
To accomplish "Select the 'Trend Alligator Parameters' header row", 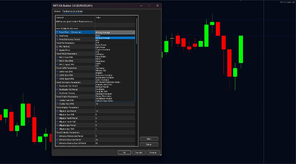I will (x=95, y=107).
